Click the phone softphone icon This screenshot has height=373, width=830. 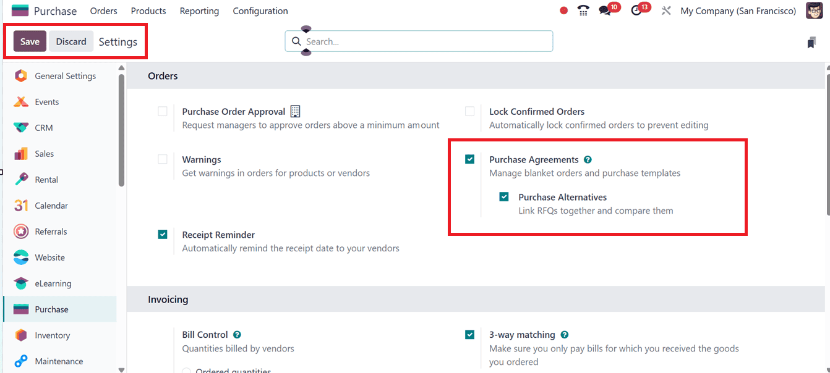pos(583,10)
